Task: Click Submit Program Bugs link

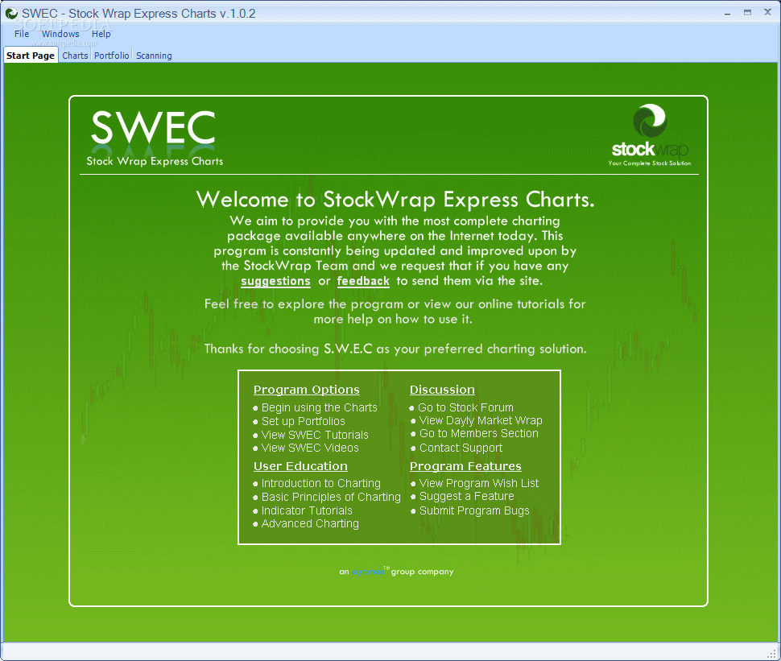Action: click(x=474, y=510)
